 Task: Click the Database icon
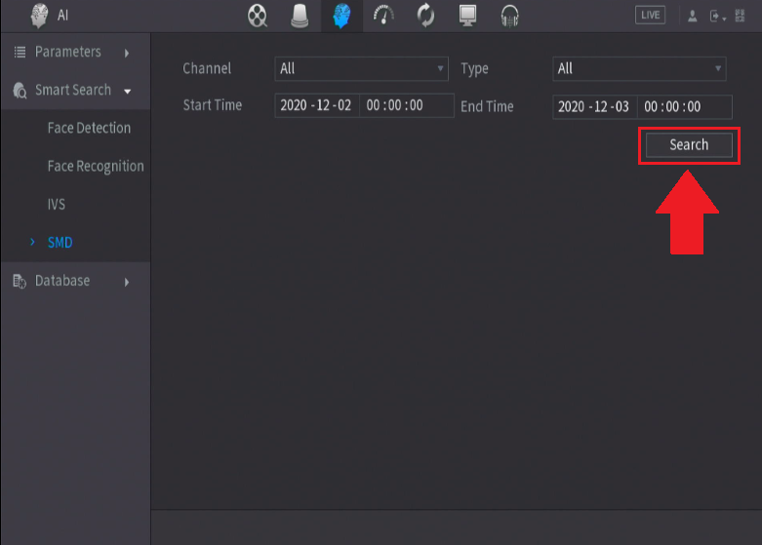click(x=20, y=281)
